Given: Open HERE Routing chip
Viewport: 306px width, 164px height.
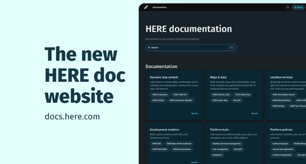Looking at the screenshot, I should point(278,106).
